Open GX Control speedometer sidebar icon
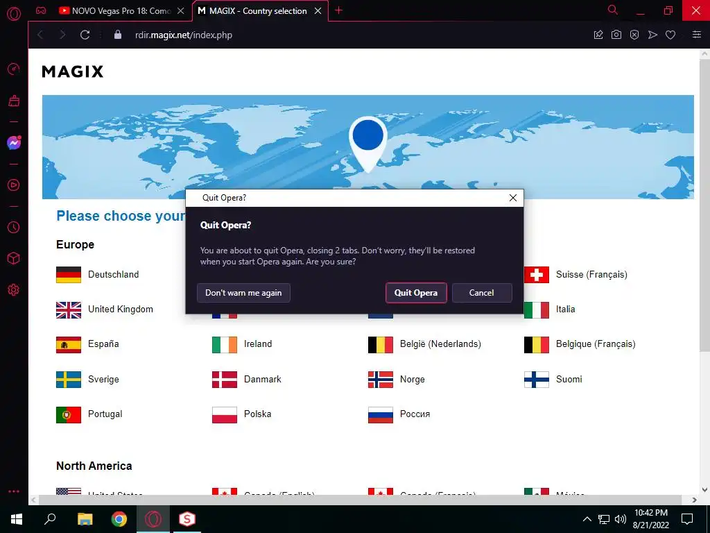Image resolution: width=710 pixels, height=533 pixels. (x=14, y=69)
